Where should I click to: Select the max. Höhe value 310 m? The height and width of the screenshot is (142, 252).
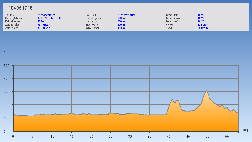[x=121, y=25]
